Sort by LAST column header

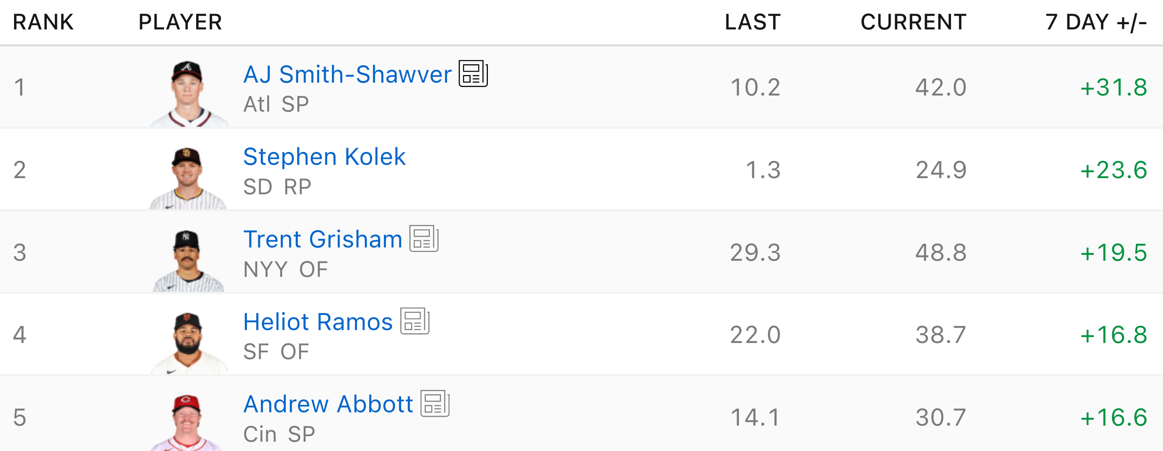753,22
